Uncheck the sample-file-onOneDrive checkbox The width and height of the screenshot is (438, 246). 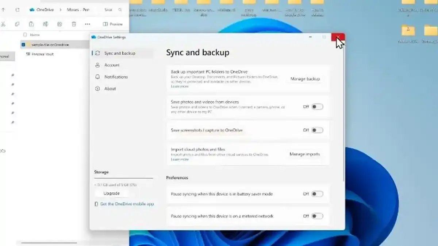23,44
